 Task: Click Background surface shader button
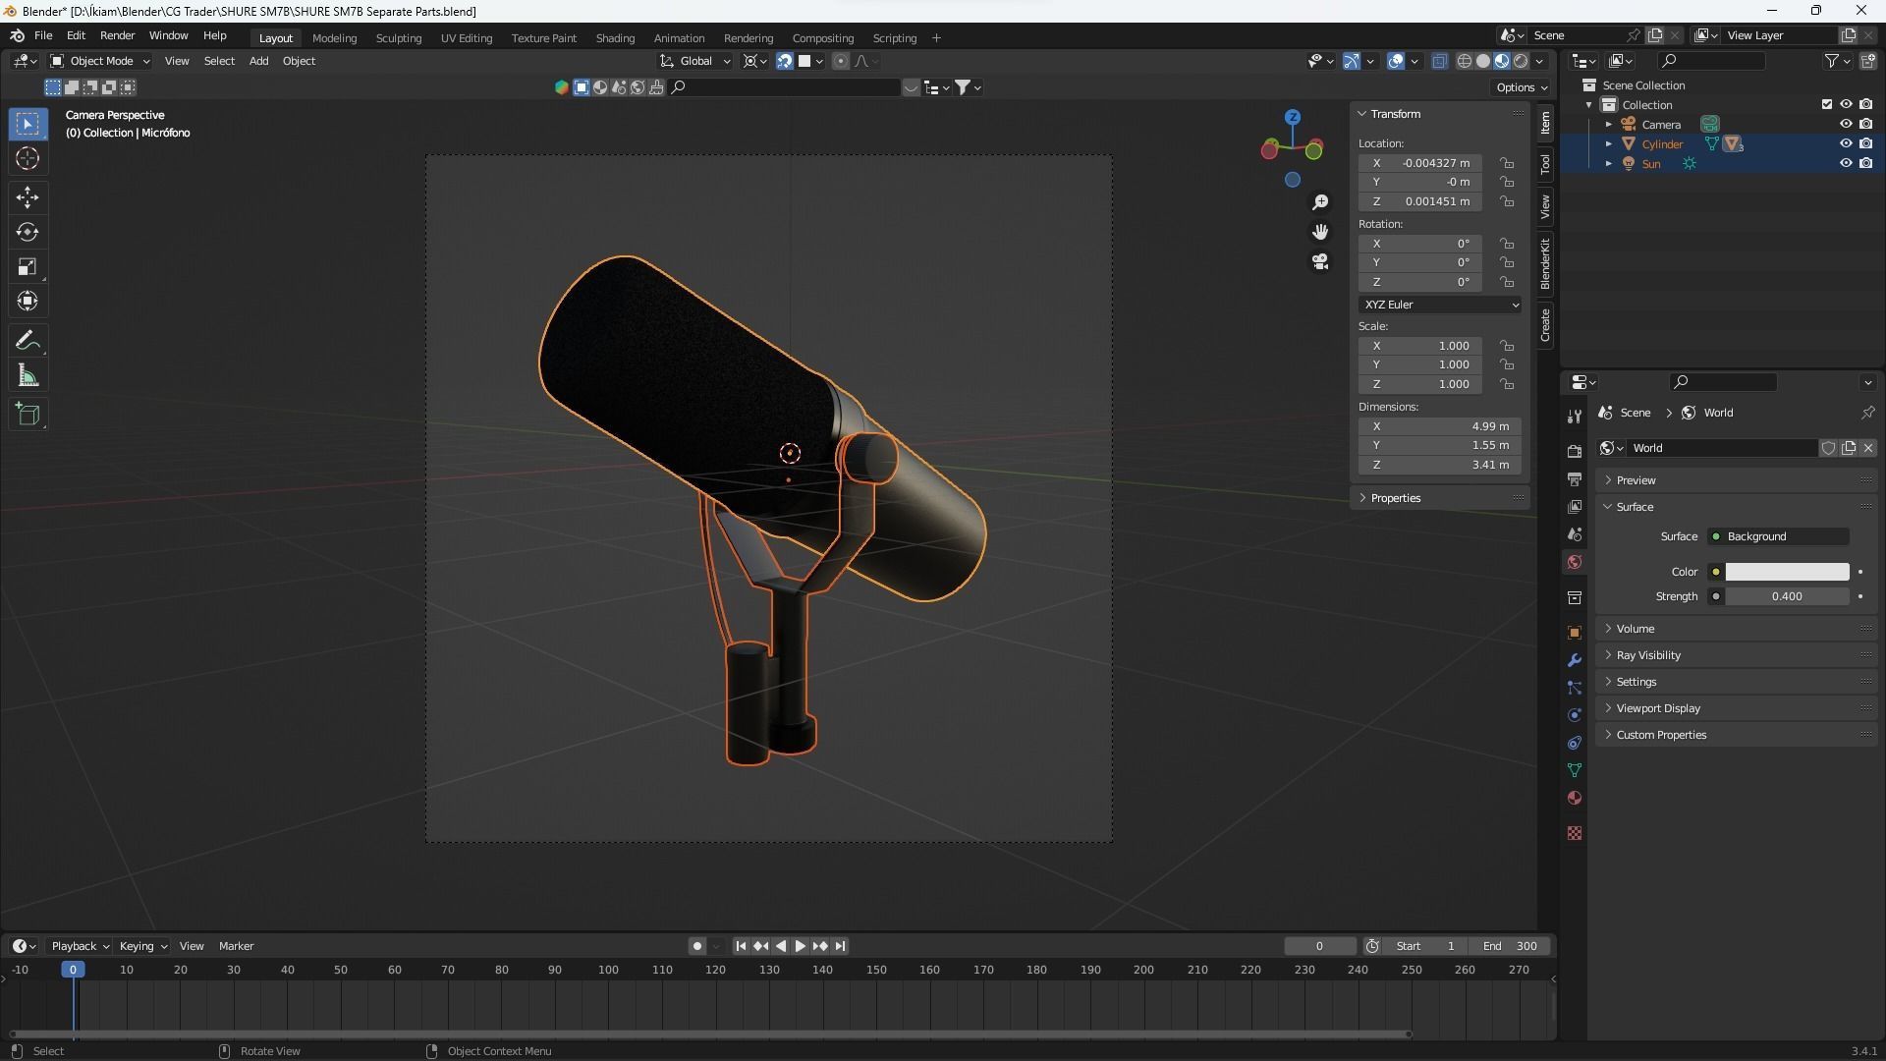point(1779,536)
